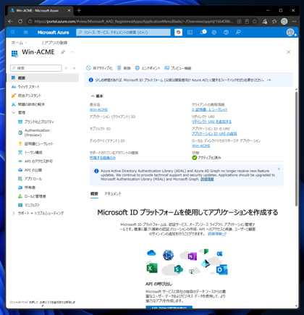Image resolution: width=304 pixels, height=315 pixels.
Task: Click the プレビュー機能 toolbar command
Action: [178, 68]
